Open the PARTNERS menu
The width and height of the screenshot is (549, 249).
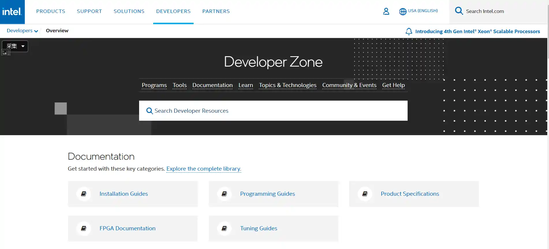pyautogui.click(x=216, y=11)
